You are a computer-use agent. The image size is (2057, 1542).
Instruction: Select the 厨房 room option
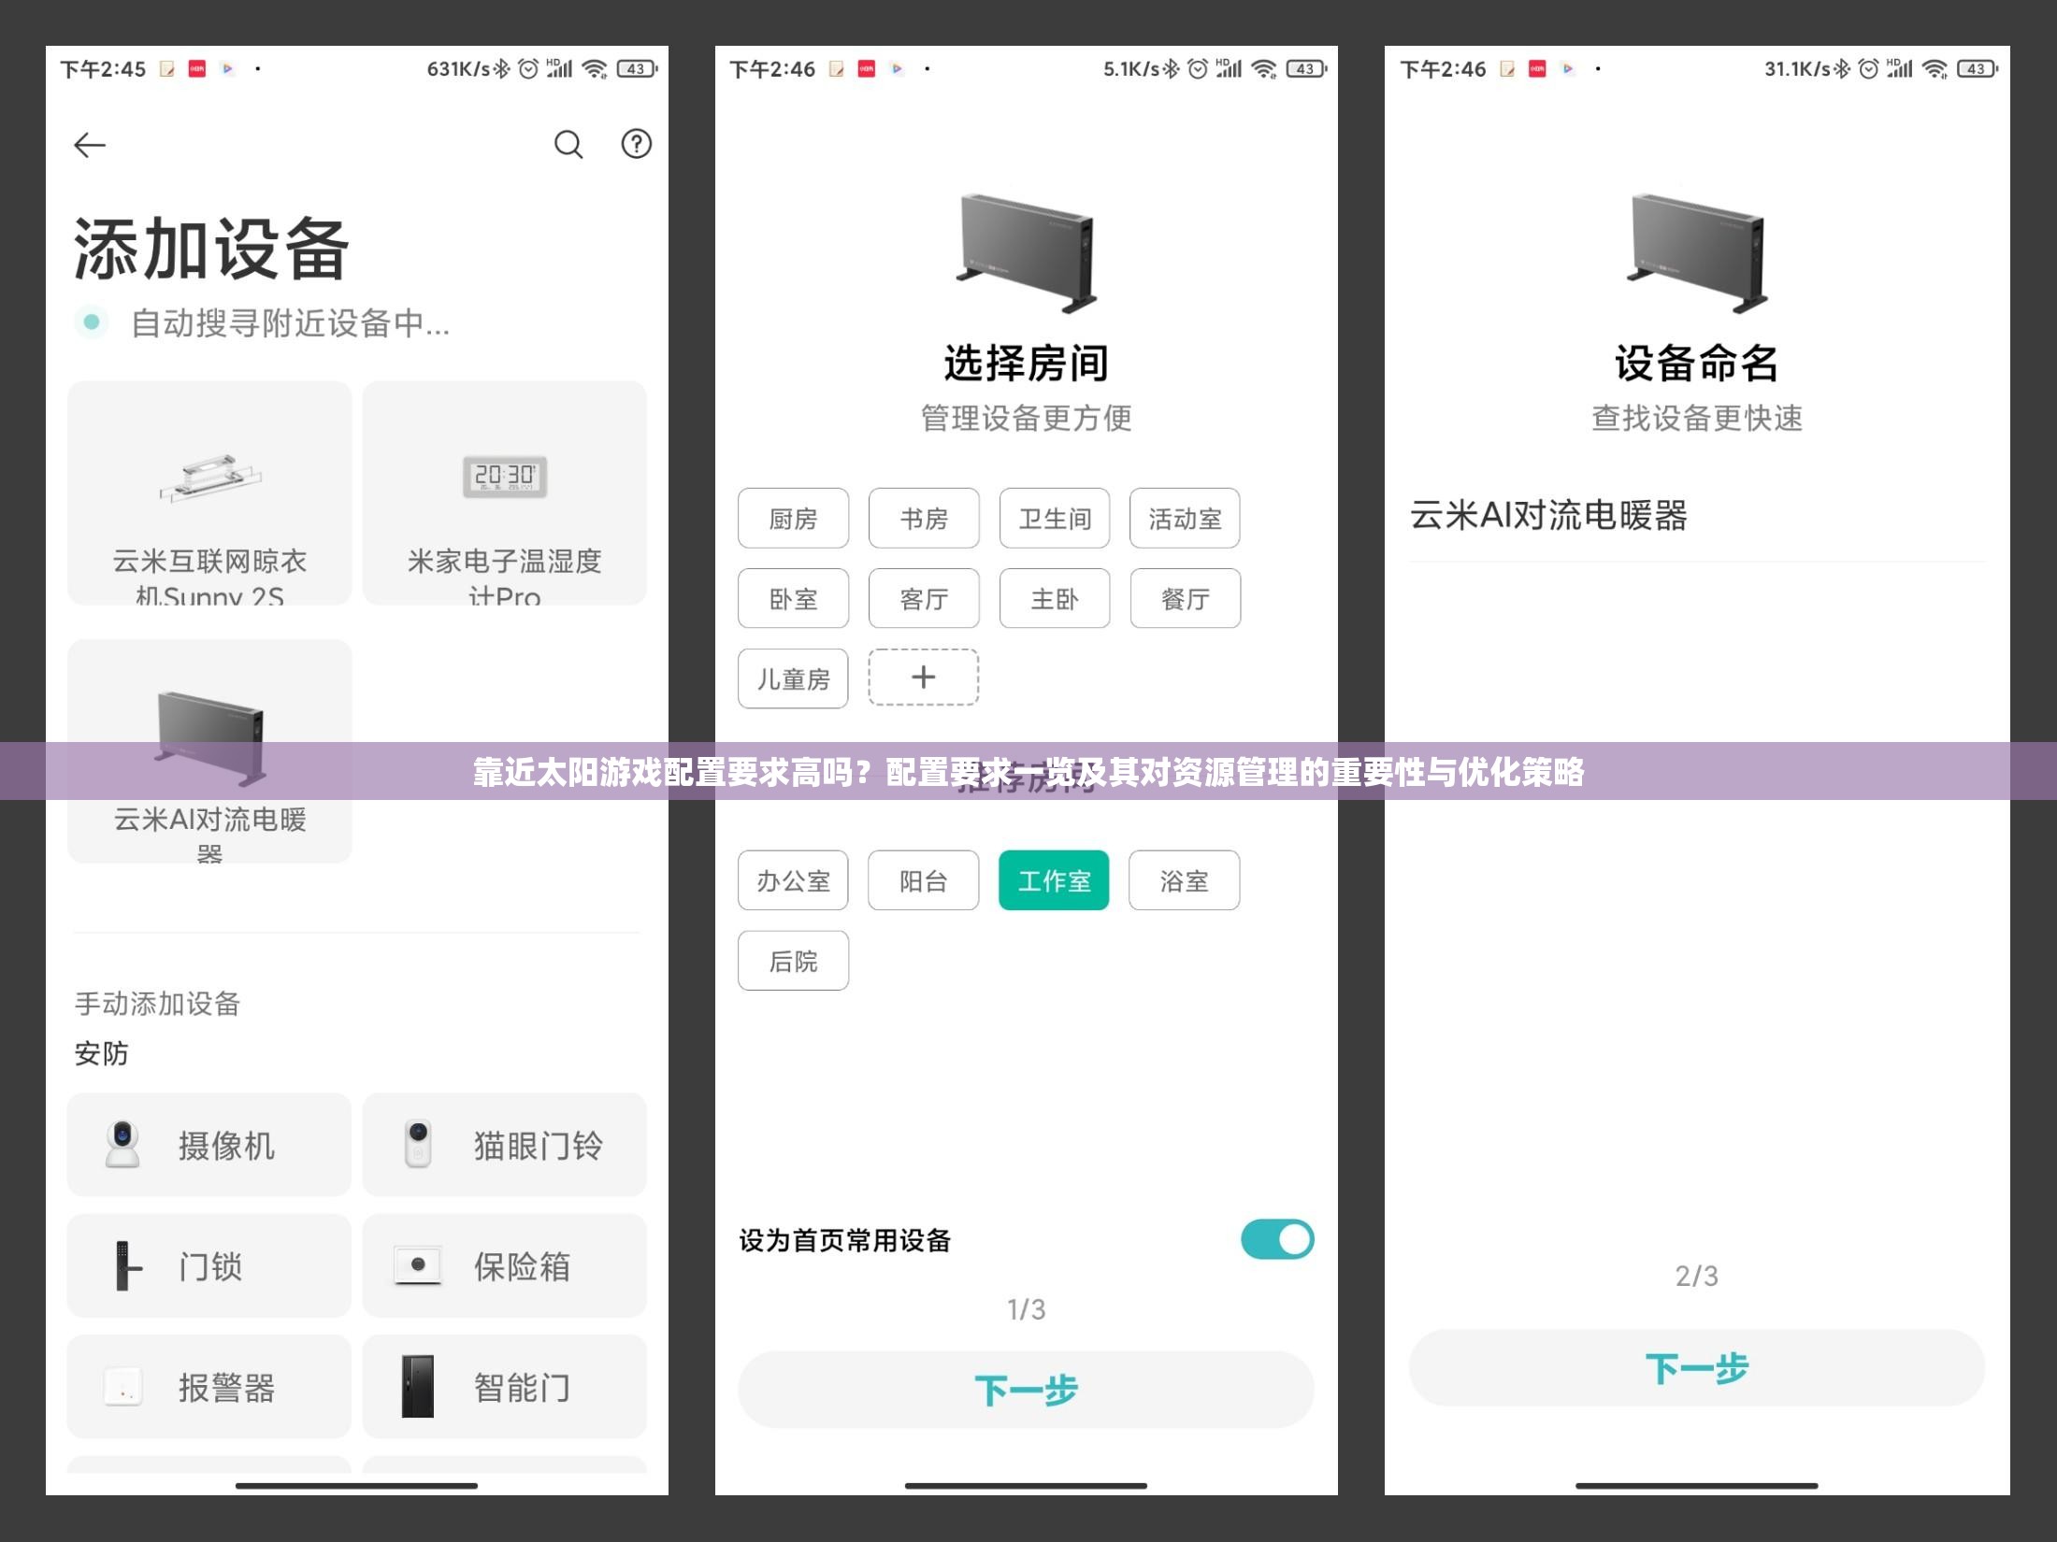click(x=792, y=519)
